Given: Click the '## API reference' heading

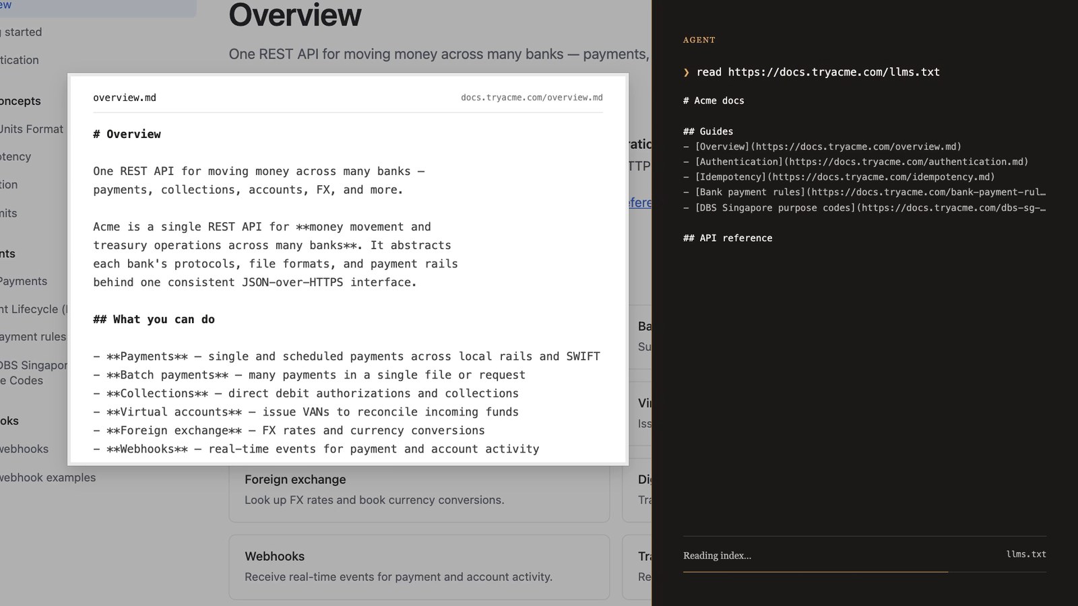Looking at the screenshot, I should tap(728, 238).
